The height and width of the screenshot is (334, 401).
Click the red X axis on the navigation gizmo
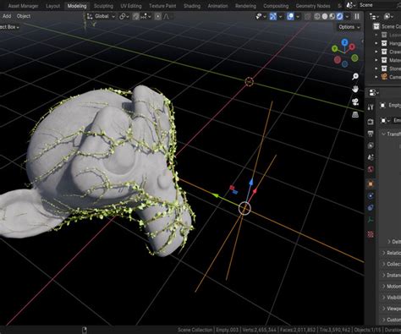pyautogui.click(x=352, y=47)
